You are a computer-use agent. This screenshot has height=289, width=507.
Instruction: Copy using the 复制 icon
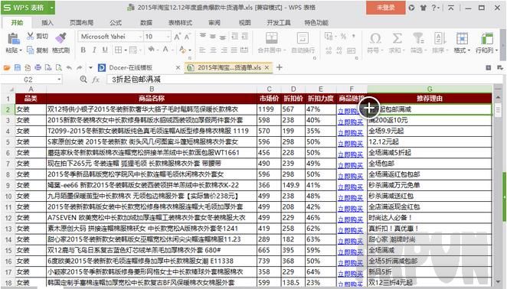pos(31,50)
